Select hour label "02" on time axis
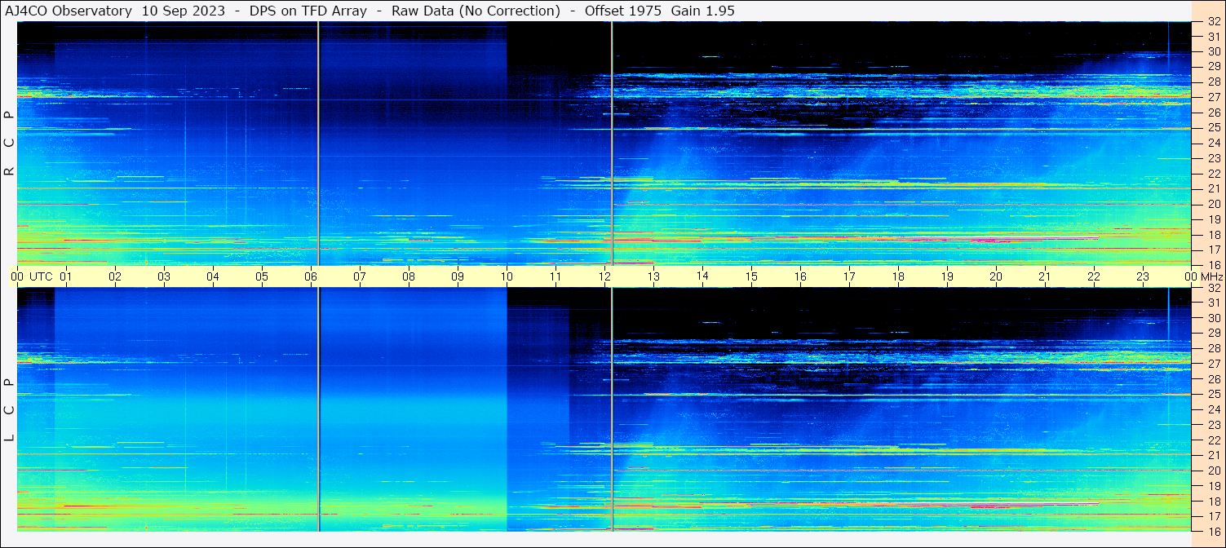The image size is (1226, 548). click(x=115, y=276)
